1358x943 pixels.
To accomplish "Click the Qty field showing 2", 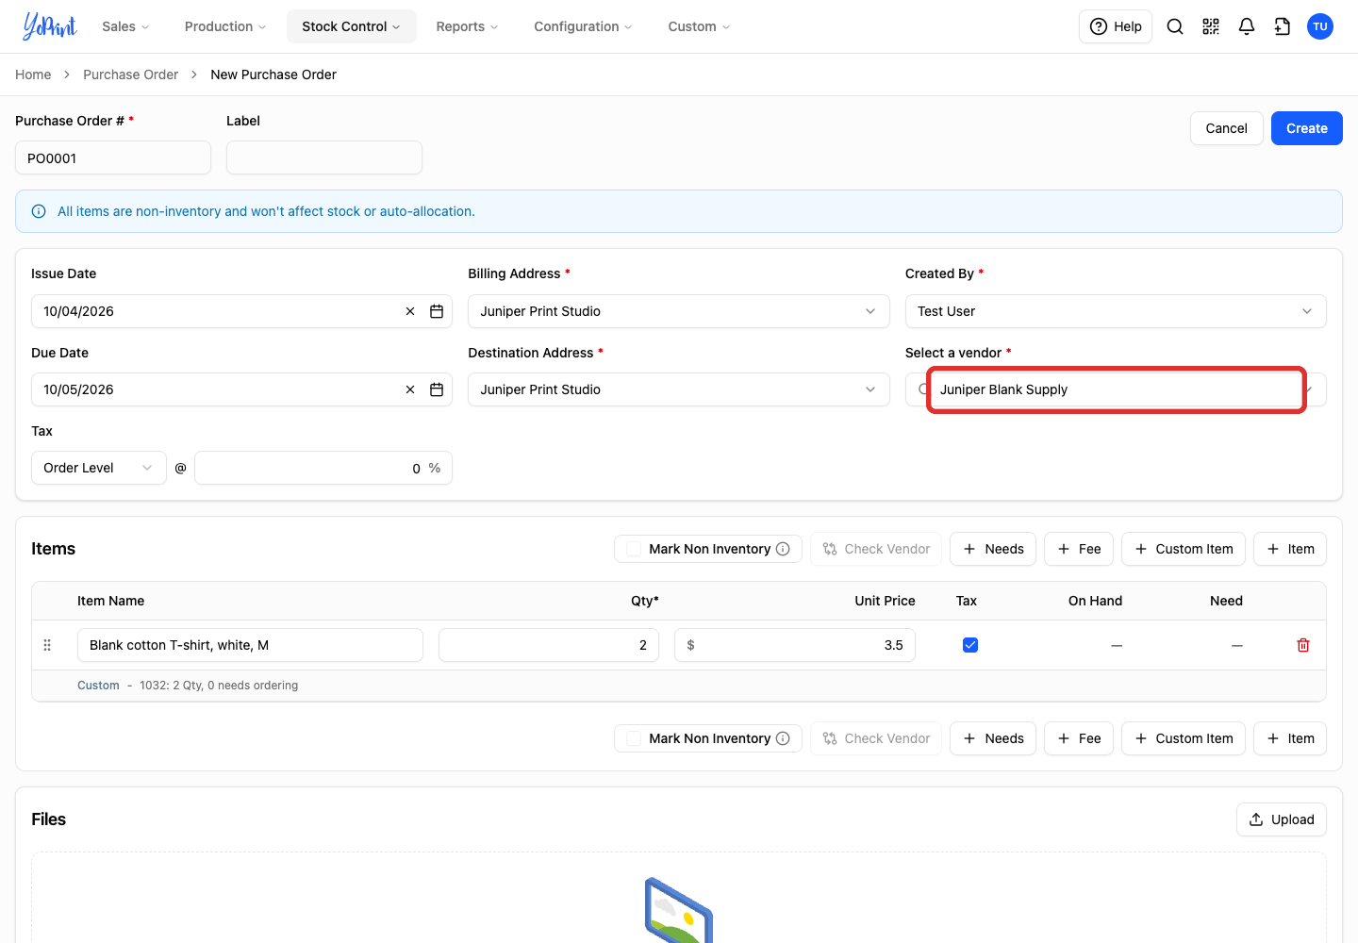I will [549, 645].
